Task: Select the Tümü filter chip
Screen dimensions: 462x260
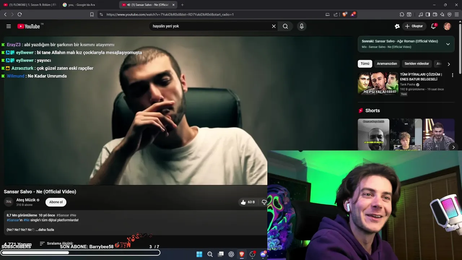Action: click(x=365, y=64)
